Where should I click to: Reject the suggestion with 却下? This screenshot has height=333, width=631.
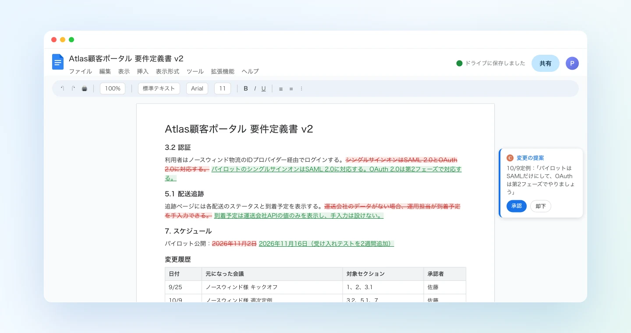tap(541, 206)
